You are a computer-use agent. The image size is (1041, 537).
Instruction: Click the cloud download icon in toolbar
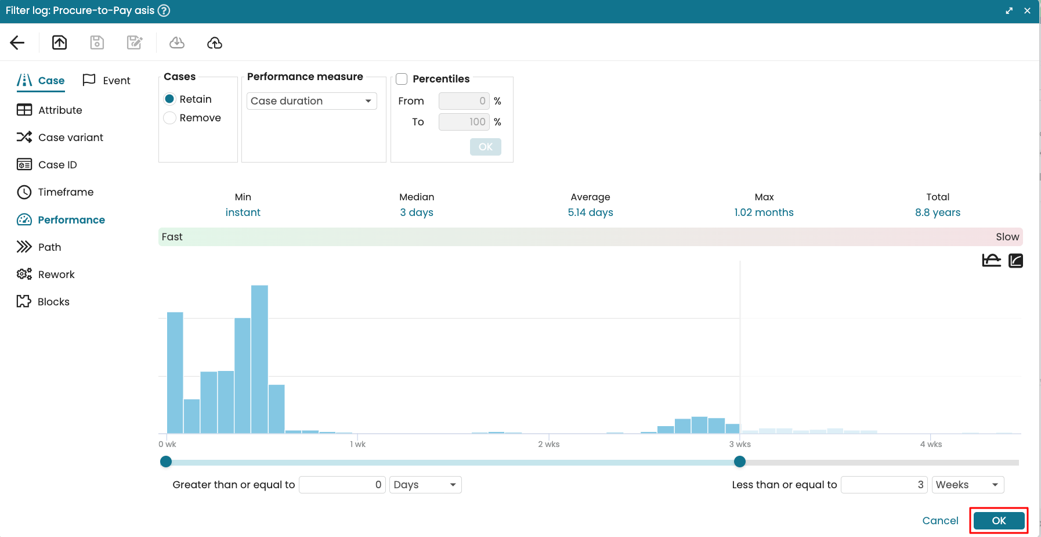[x=177, y=42]
